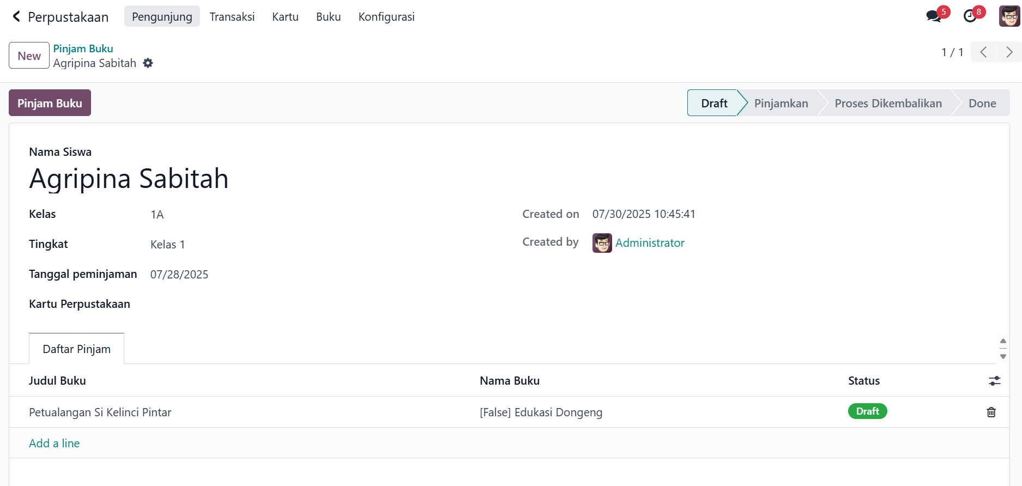Open the activities clock icon
1022x486 pixels.
(970, 16)
